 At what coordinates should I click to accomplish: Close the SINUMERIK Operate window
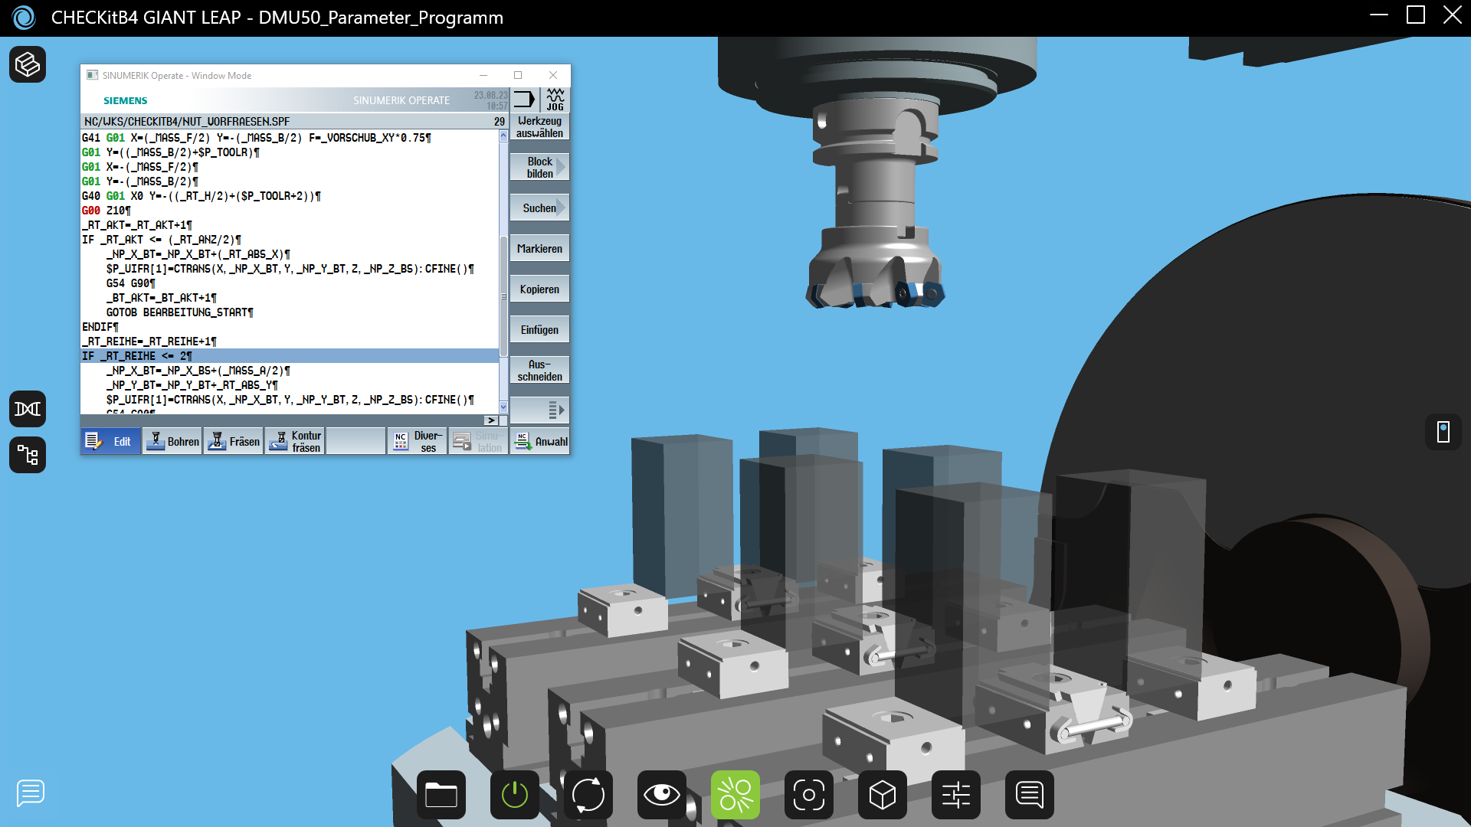click(553, 75)
